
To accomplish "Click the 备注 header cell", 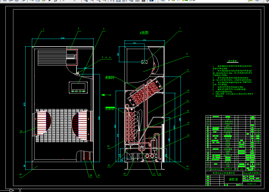I will (x=258, y=169).
